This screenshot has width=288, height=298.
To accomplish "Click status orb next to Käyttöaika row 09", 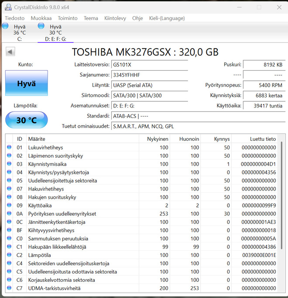I will [x=9, y=205].
